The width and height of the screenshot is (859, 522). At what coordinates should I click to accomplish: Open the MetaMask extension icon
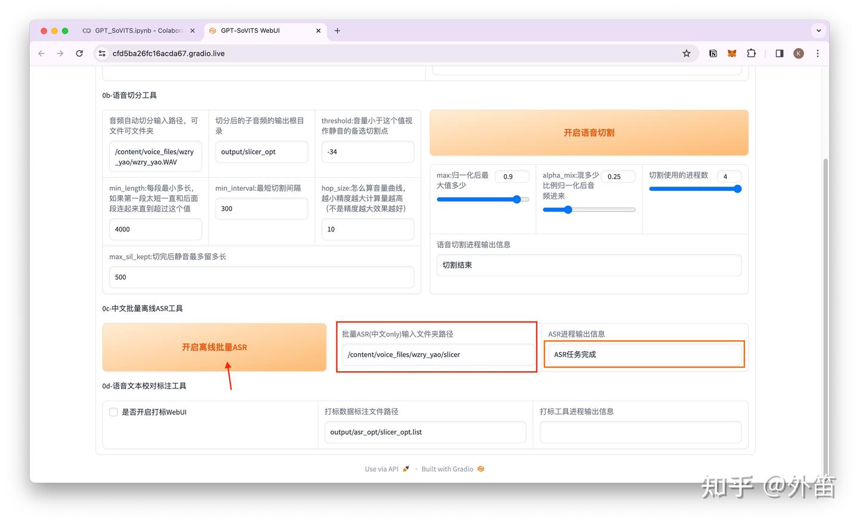732,53
